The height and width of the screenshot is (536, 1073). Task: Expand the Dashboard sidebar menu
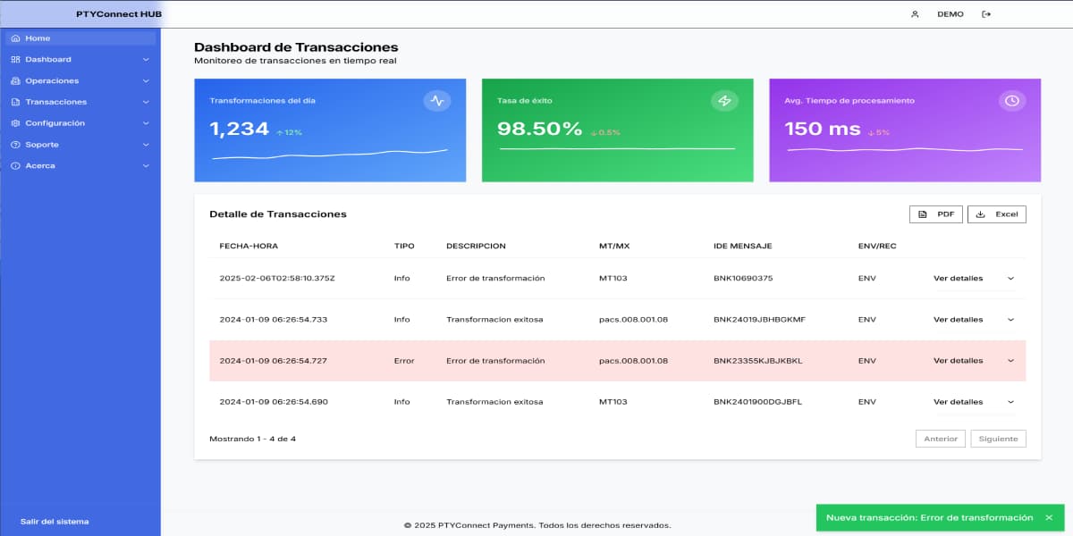(146, 60)
